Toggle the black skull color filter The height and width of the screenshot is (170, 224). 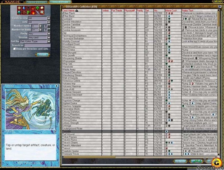click(x=28, y=8)
